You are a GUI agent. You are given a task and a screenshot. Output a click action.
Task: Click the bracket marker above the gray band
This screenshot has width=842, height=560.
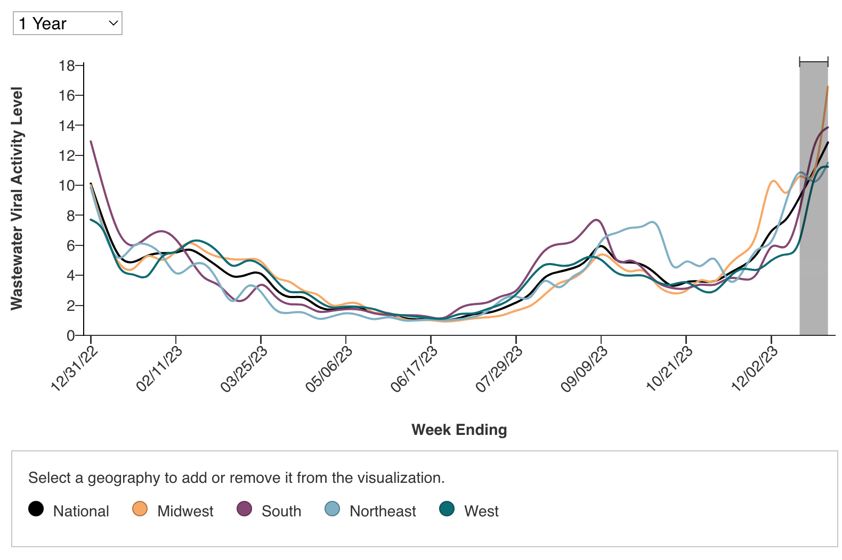pyautogui.click(x=813, y=62)
